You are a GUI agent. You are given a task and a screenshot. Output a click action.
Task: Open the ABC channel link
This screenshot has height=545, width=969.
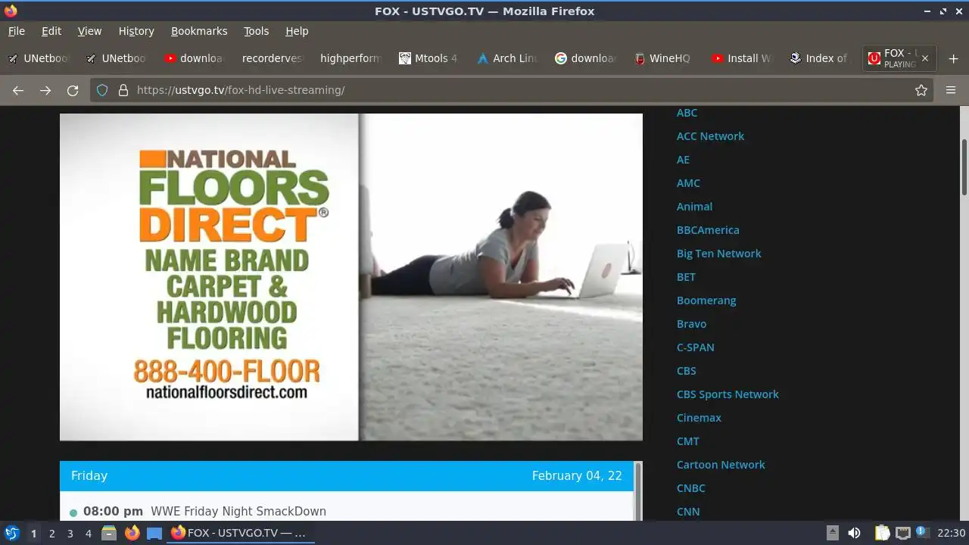point(687,113)
